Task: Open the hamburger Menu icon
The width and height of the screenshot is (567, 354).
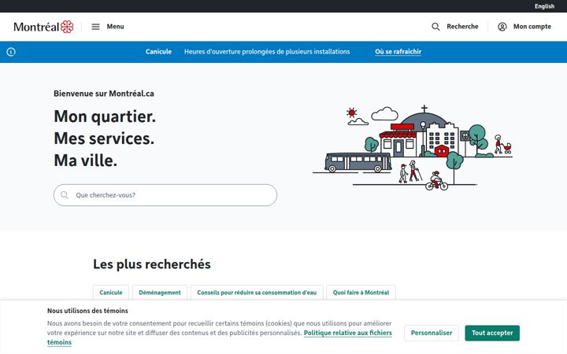Action: [95, 27]
